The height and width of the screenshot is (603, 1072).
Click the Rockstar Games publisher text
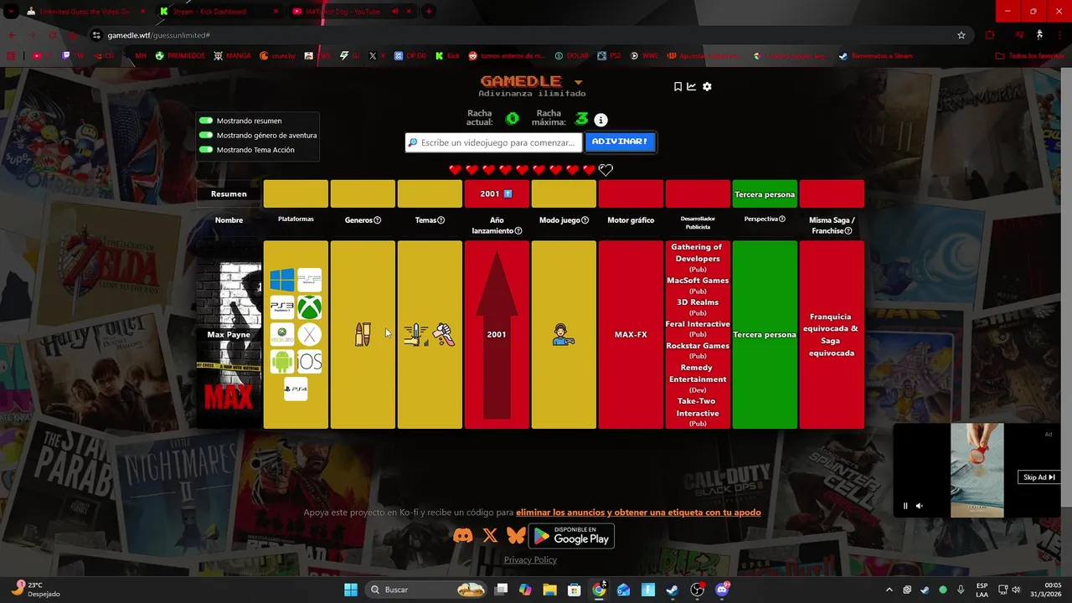tap(698, 346)
